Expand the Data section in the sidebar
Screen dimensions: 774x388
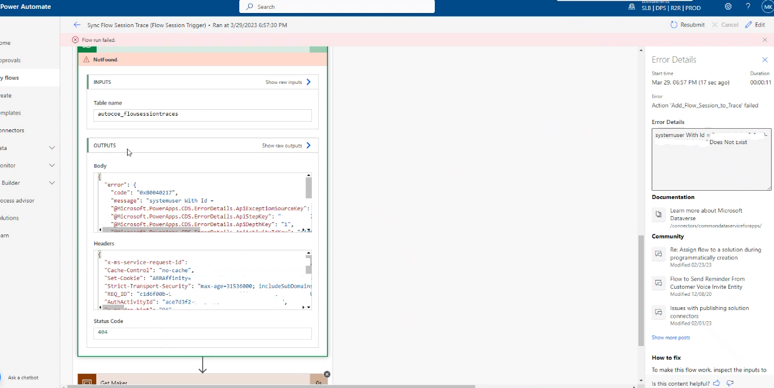coord(51,148)
